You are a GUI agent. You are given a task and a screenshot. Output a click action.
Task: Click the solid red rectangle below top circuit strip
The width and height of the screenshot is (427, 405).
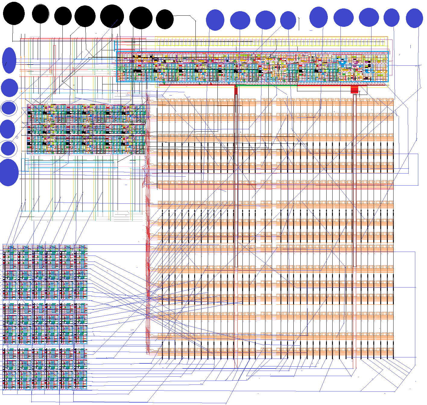354,89
